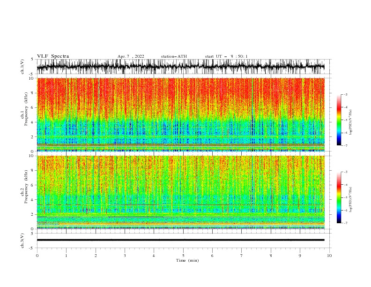
Task: Click inside the ch.1 spectrogram plot
Action: 180,114
